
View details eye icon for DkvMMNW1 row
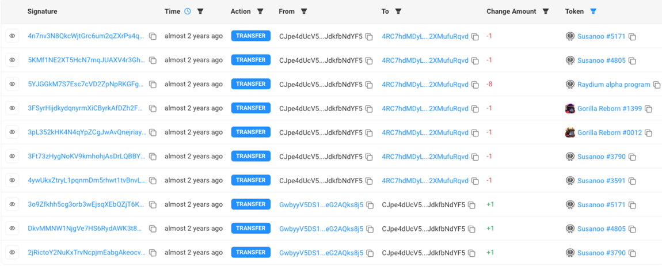(x=12, y=229)
